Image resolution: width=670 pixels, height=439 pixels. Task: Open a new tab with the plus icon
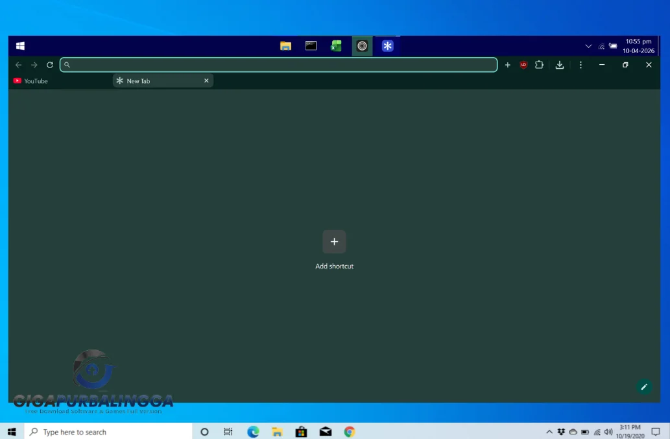click(508, 65)
